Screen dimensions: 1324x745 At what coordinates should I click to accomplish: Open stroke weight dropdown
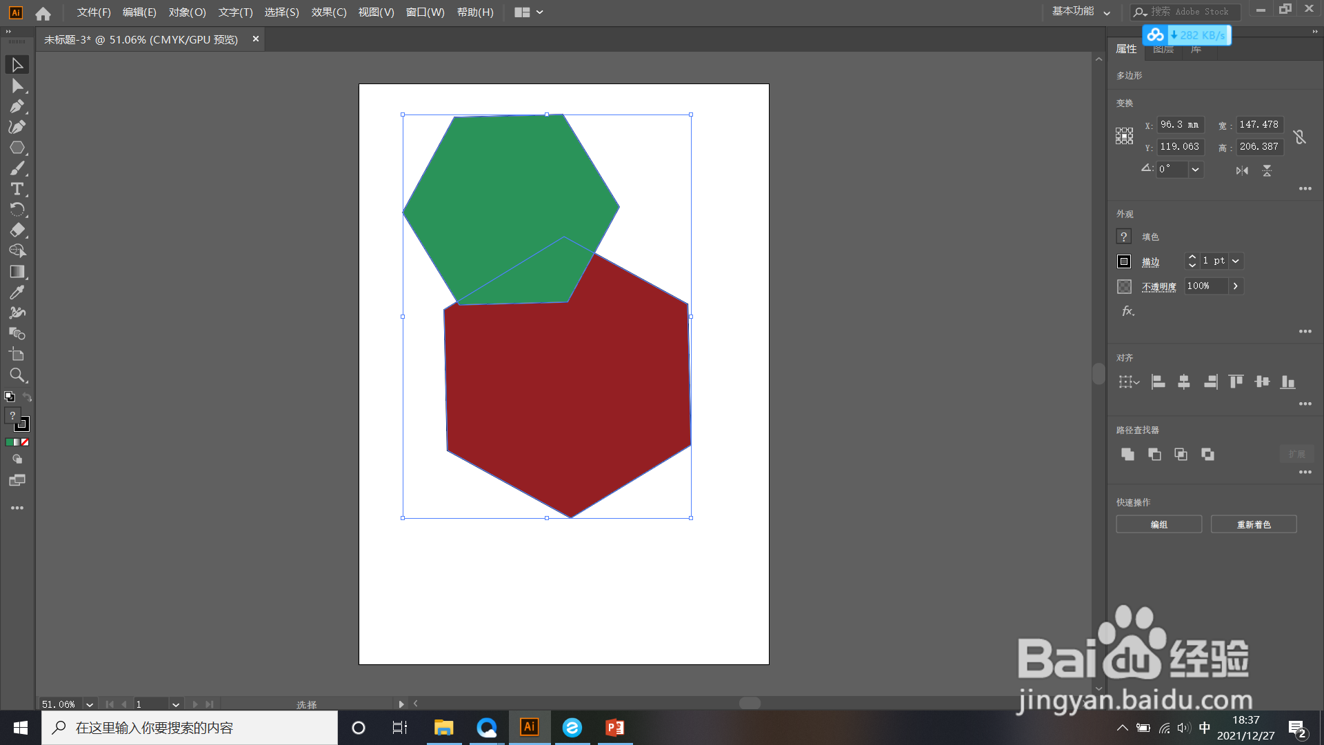[x=1236, y=261]
